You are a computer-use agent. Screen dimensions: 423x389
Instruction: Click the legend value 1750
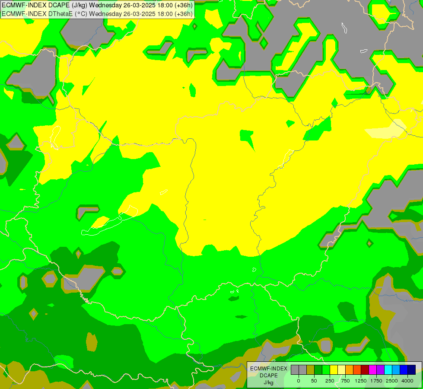[376, 381]
